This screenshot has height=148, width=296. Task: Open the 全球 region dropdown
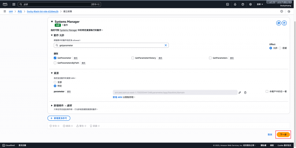pos(260,4)
